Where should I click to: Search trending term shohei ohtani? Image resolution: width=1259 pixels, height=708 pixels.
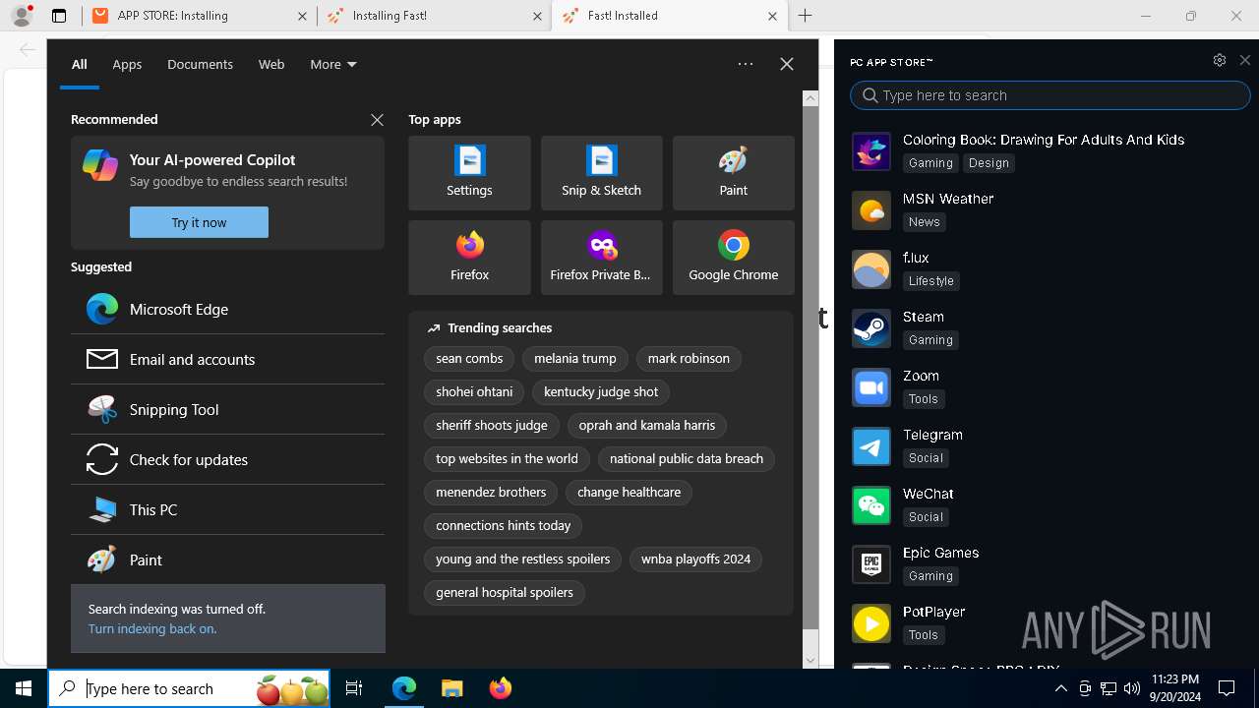(474, 392)
